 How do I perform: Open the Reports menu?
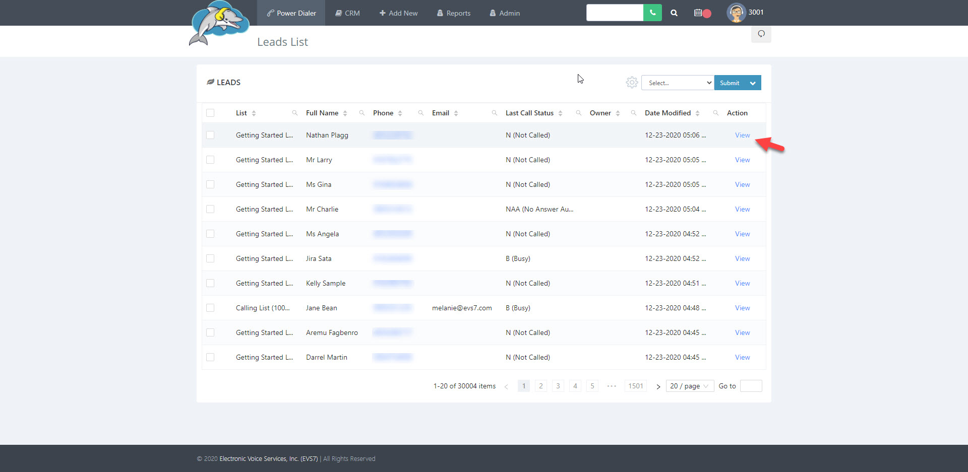click(x=454, y=13)
